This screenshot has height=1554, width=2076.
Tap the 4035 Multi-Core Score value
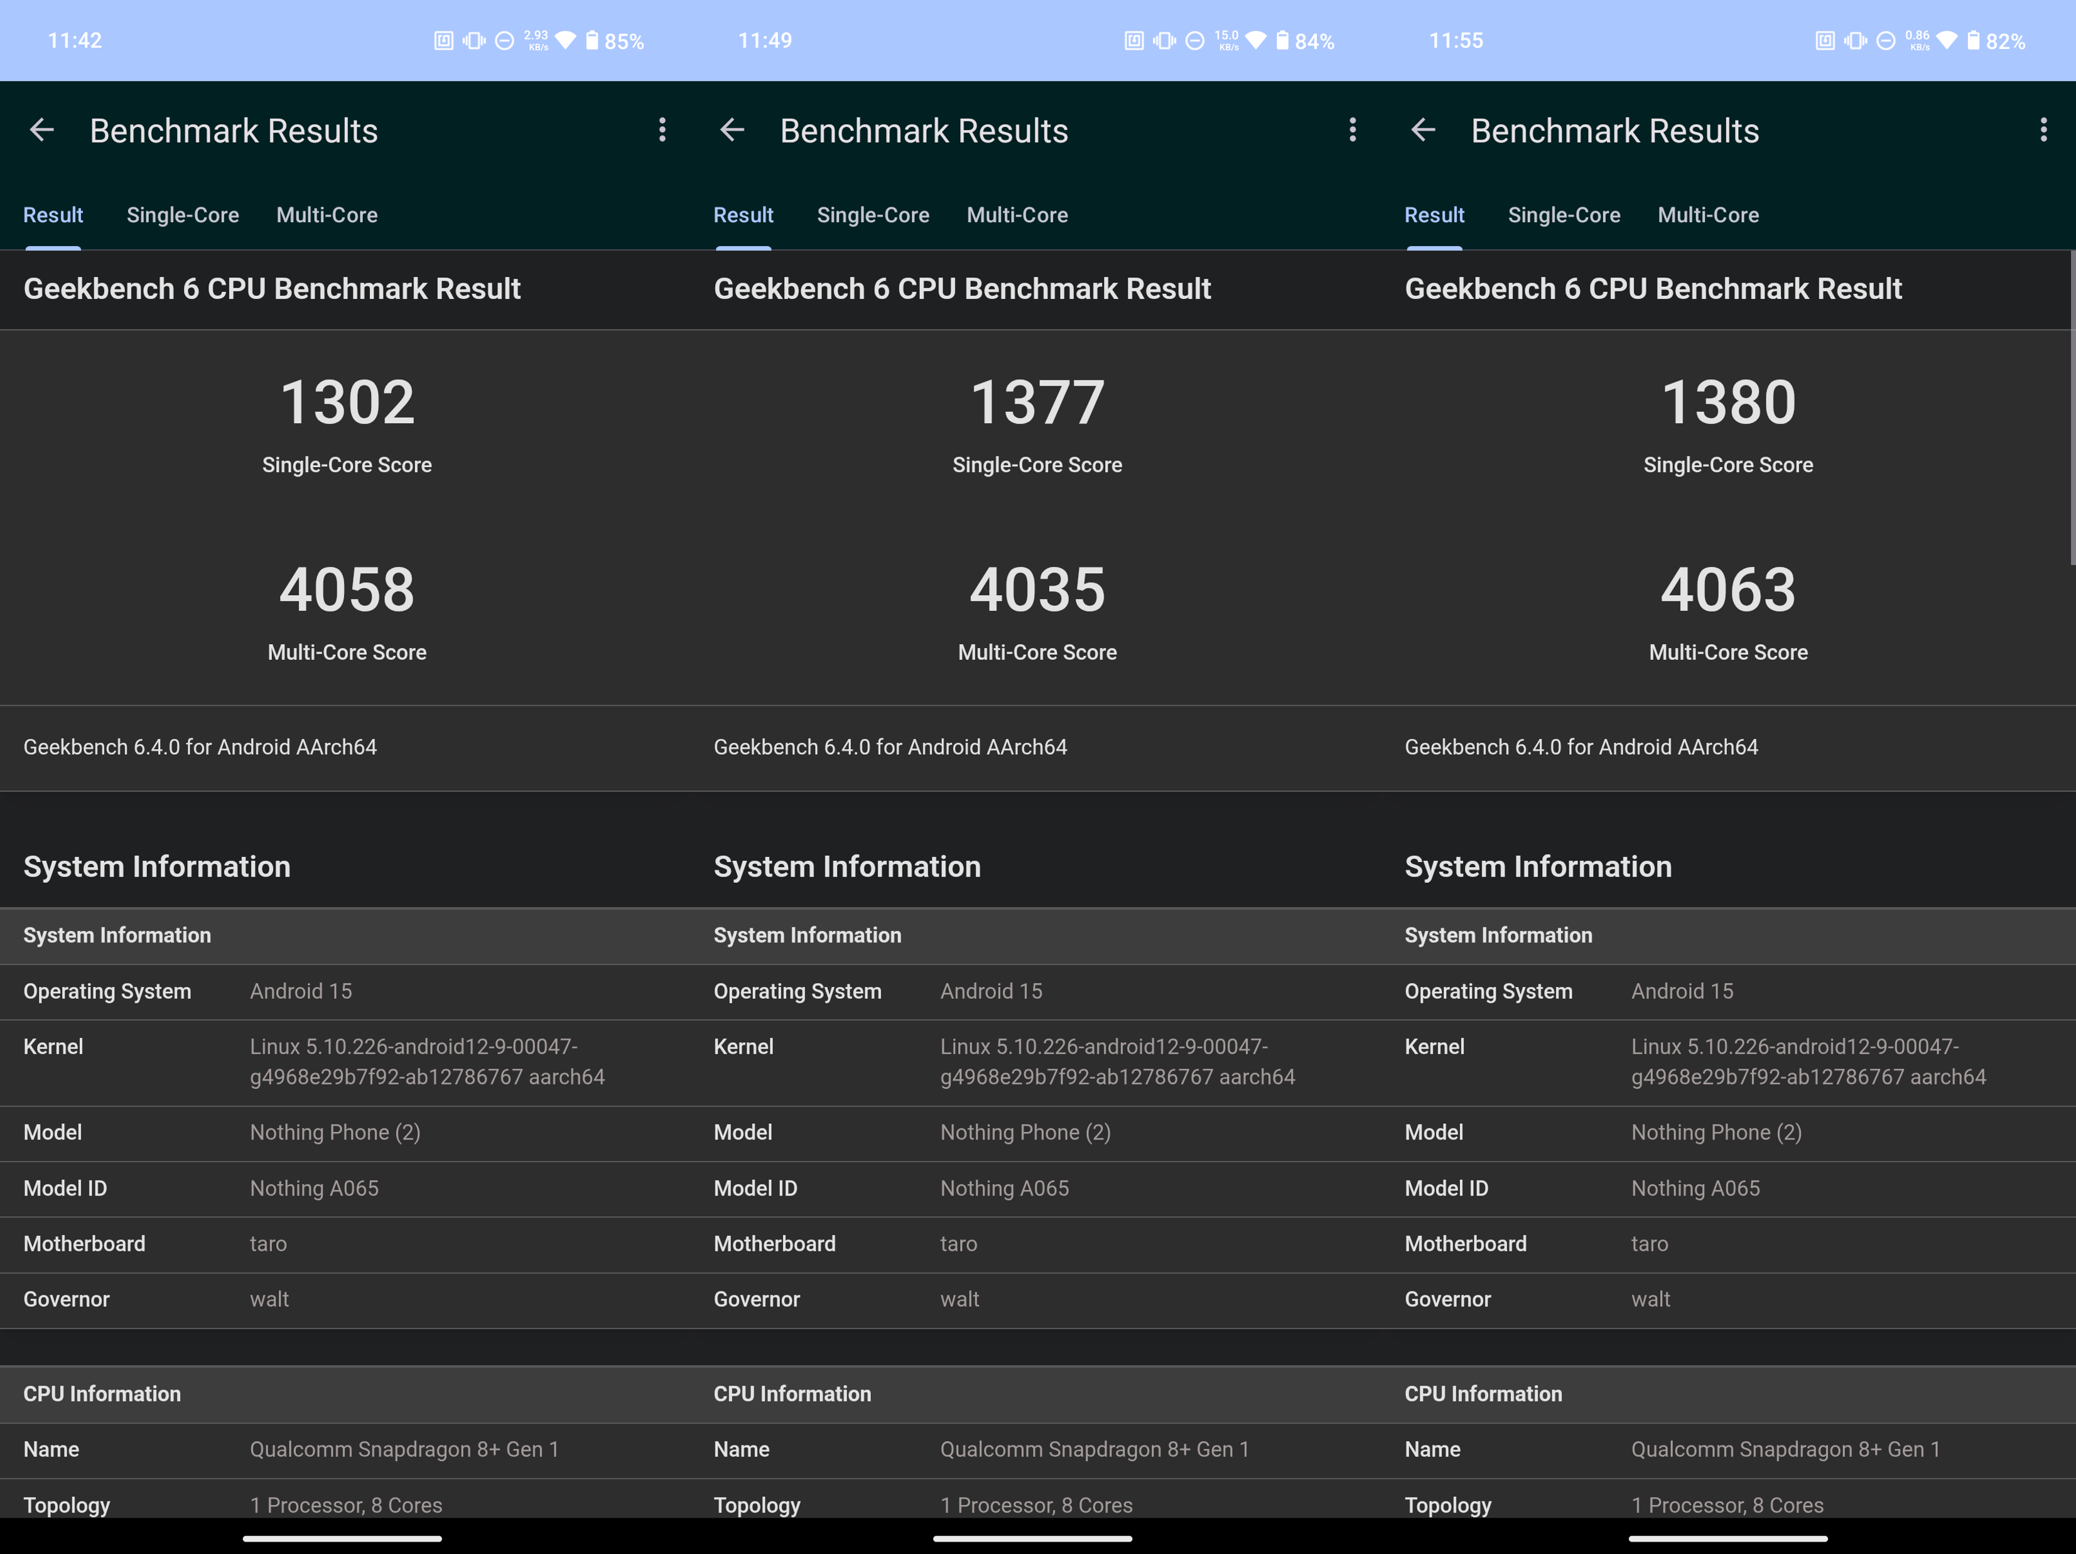[1037, 590]
